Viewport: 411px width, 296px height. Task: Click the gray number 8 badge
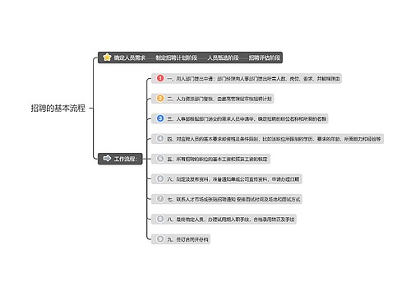click(x=160, y=219)
